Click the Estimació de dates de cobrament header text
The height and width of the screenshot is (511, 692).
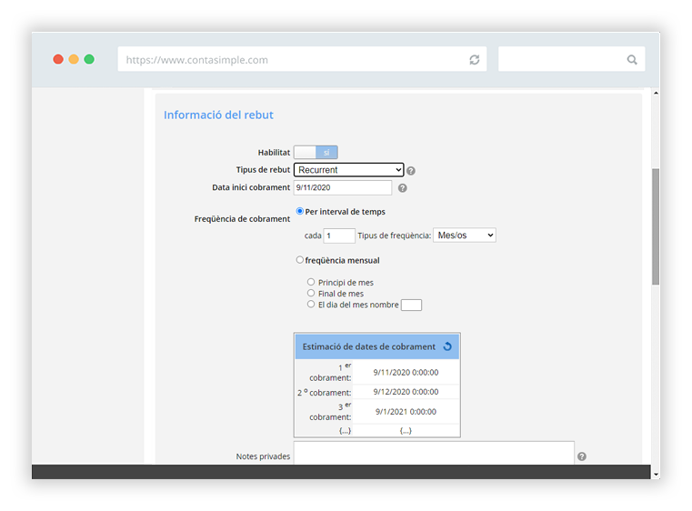click(369, 346)
